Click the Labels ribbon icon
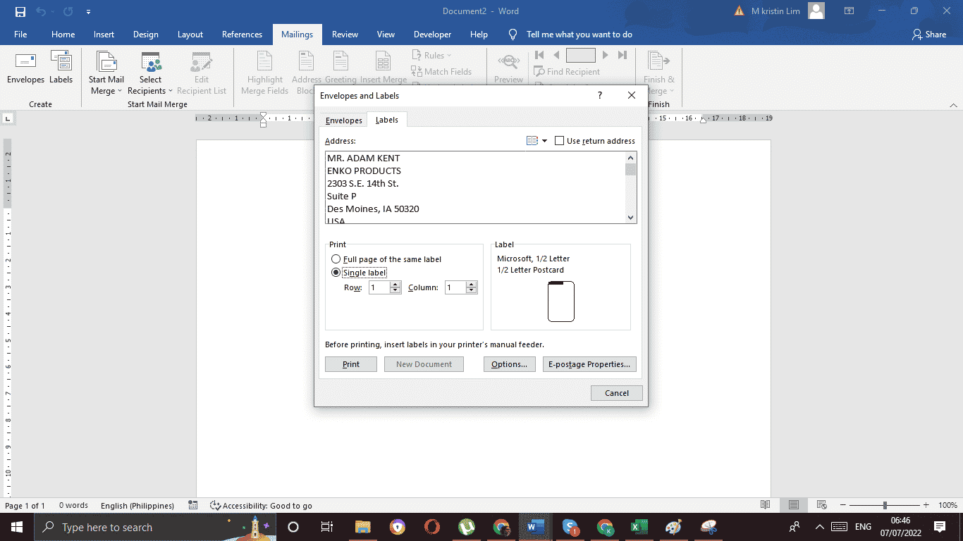The width and height of the screenshot is (963, 541). pos(61,68)
